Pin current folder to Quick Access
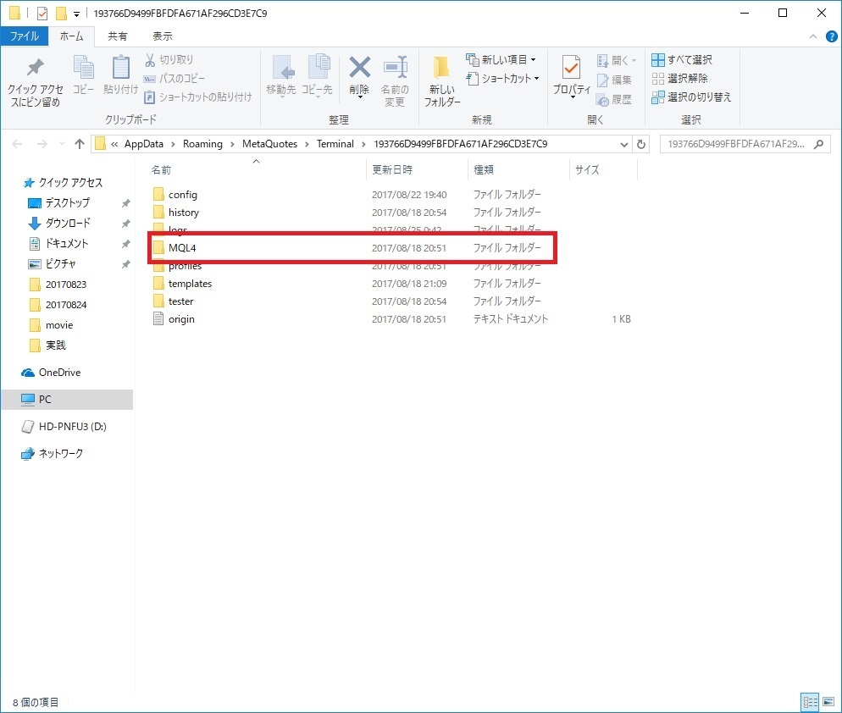The height and width of the screenshot is (713, 842). tap(33, 80)
